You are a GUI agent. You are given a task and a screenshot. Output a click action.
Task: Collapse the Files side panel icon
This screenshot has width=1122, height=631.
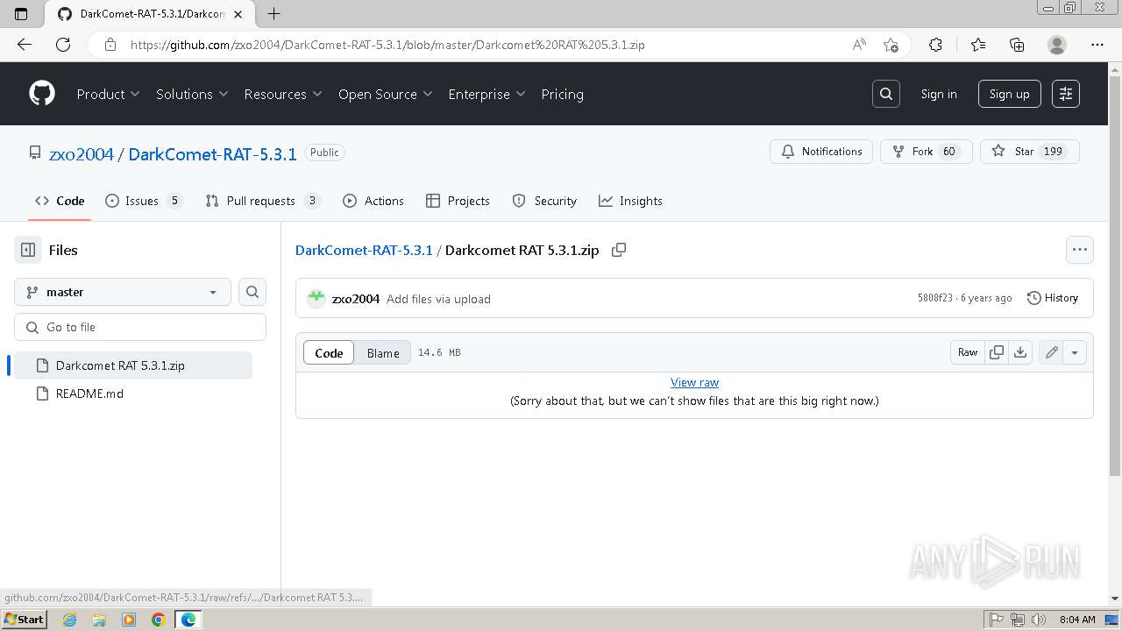[28, 250]
